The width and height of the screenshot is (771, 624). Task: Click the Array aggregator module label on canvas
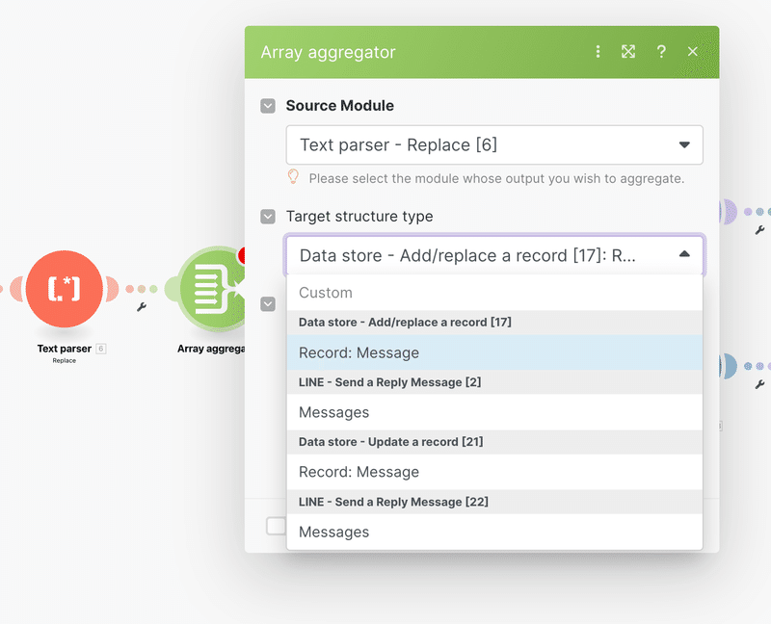point(211,349)
